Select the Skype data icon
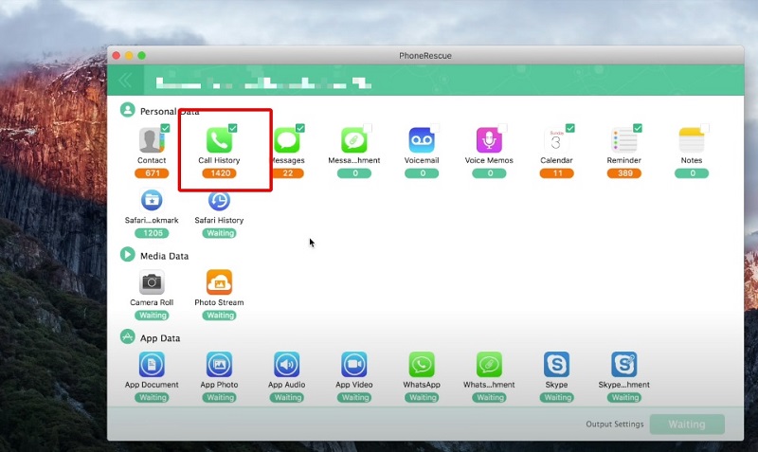The image size is (758, 452). [x=556, y=365]
